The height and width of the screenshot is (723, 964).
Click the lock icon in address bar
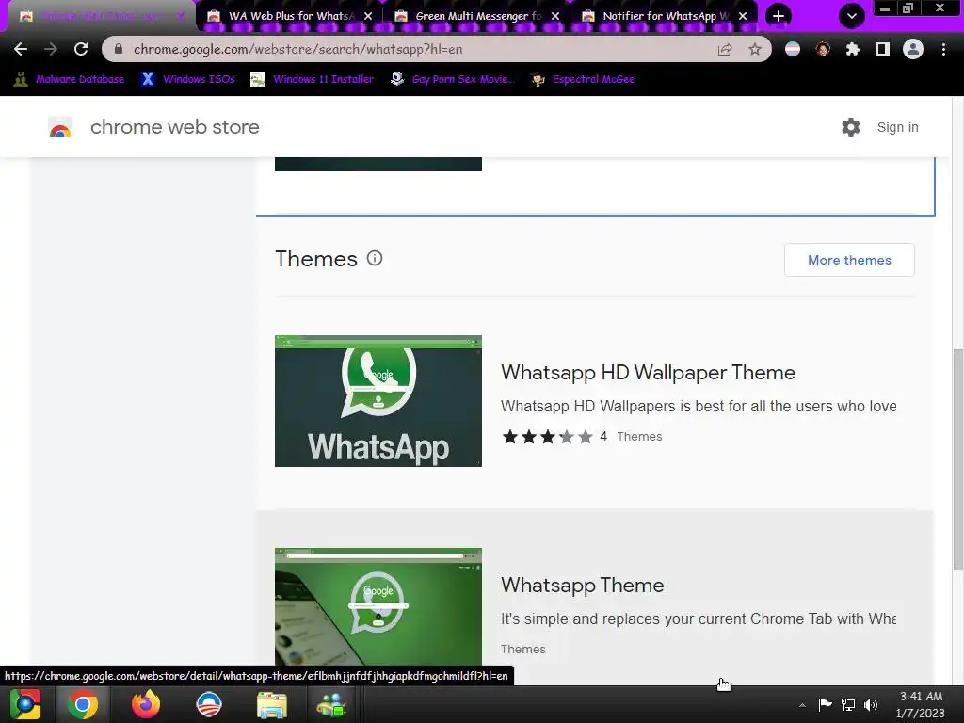point(119,49)
